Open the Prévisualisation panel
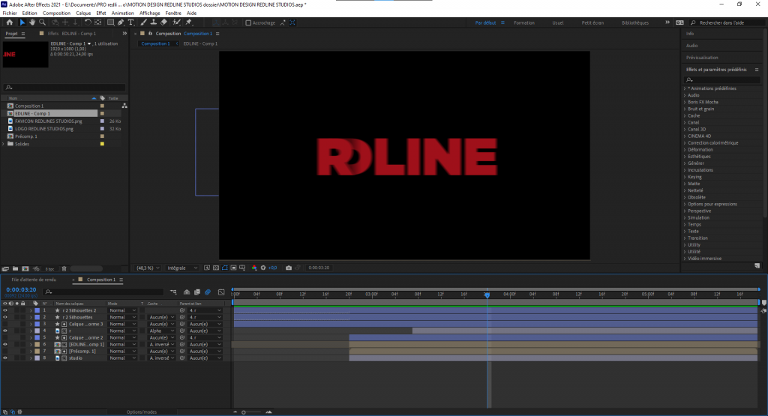Image resolution: width=768 pixels, height=416 pixels. pyautogui.click(x=702, y=58)
